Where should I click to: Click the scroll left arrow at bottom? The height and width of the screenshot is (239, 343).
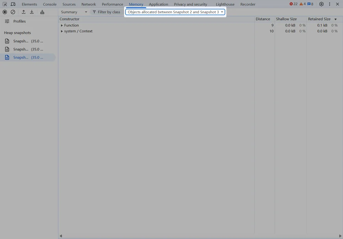click(61, 236)
